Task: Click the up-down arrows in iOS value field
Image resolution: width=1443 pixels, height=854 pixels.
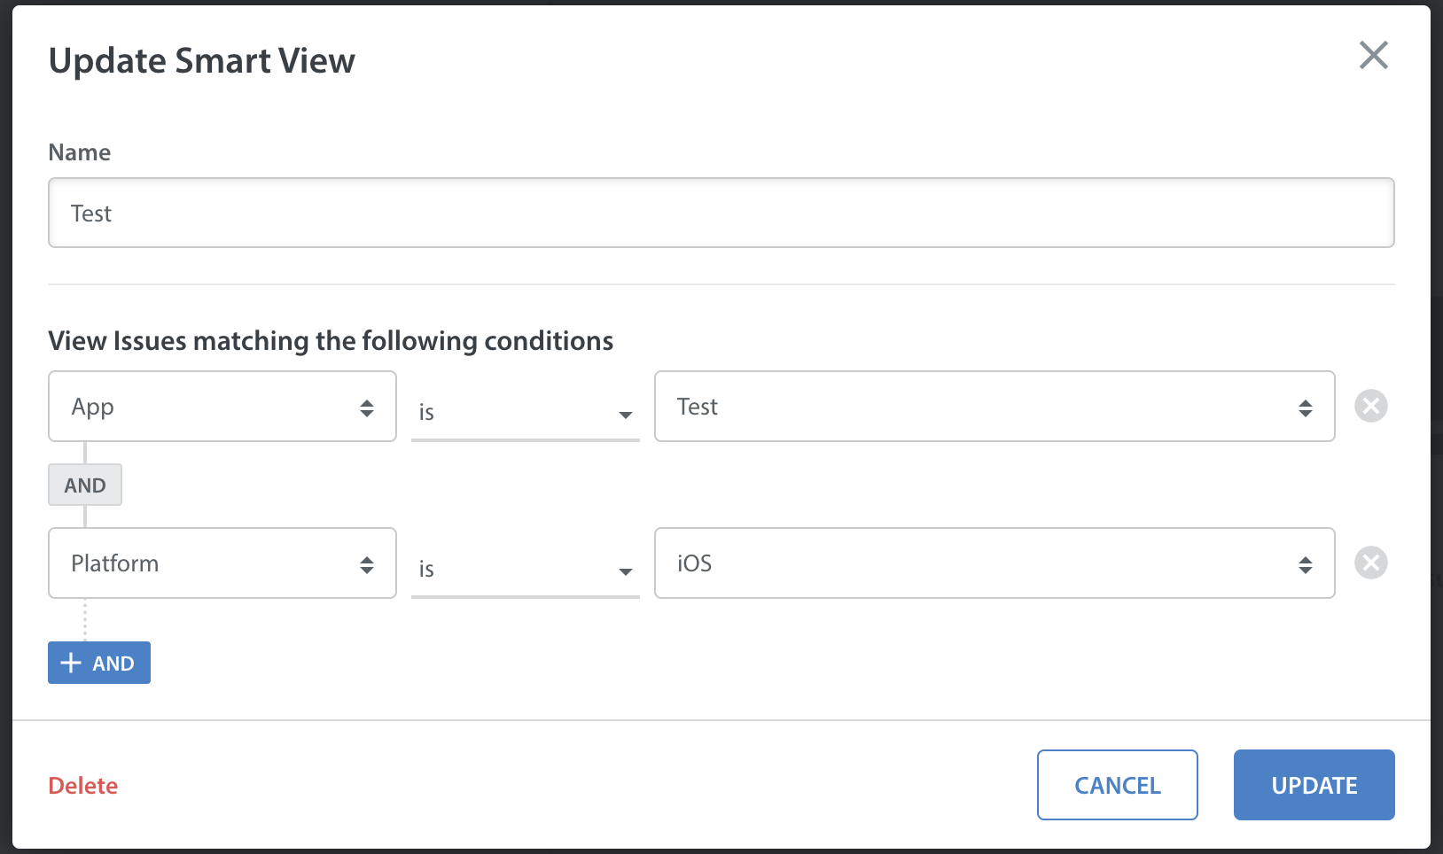Action: tap(1306, 564)
